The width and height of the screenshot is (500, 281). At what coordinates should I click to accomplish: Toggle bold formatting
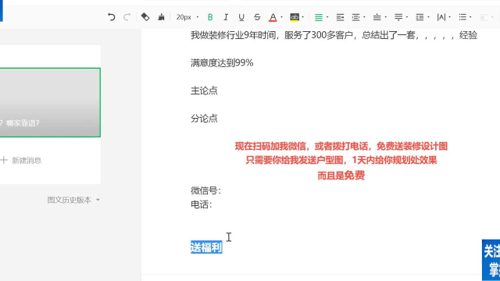210,17
